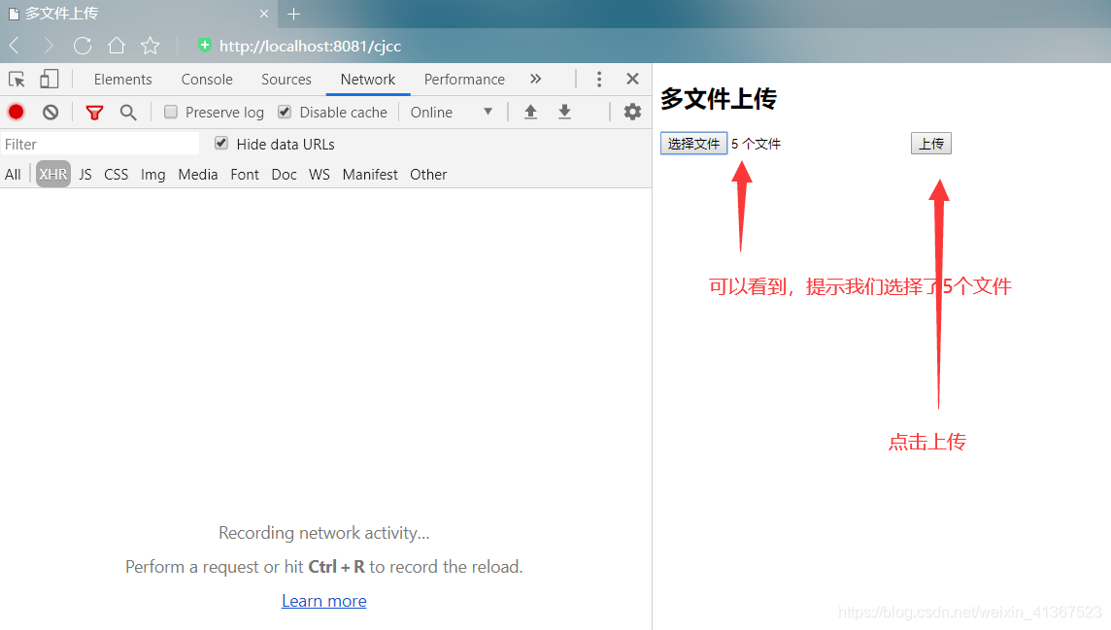Switch to the Console tab
Screen dimensions: 1111x630
point(206,79)
